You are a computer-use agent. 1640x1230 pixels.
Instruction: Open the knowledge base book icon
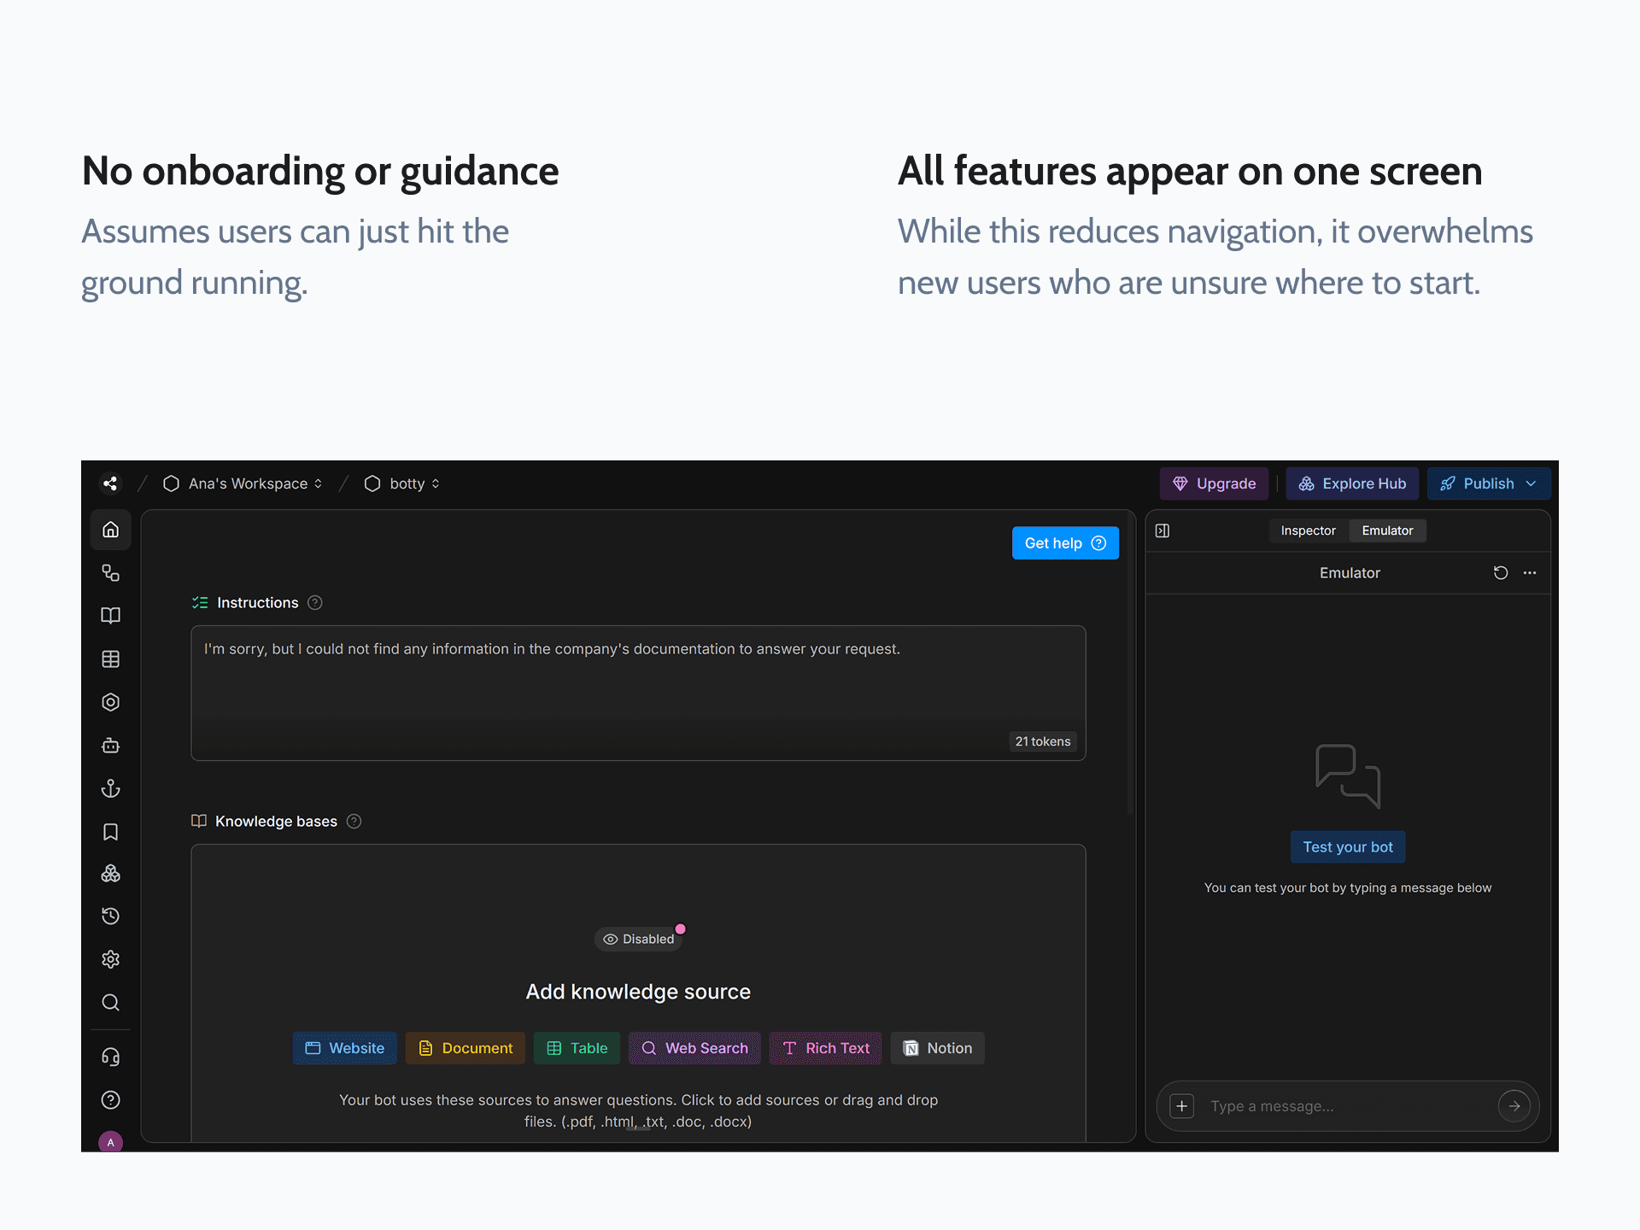pos(111,616)
